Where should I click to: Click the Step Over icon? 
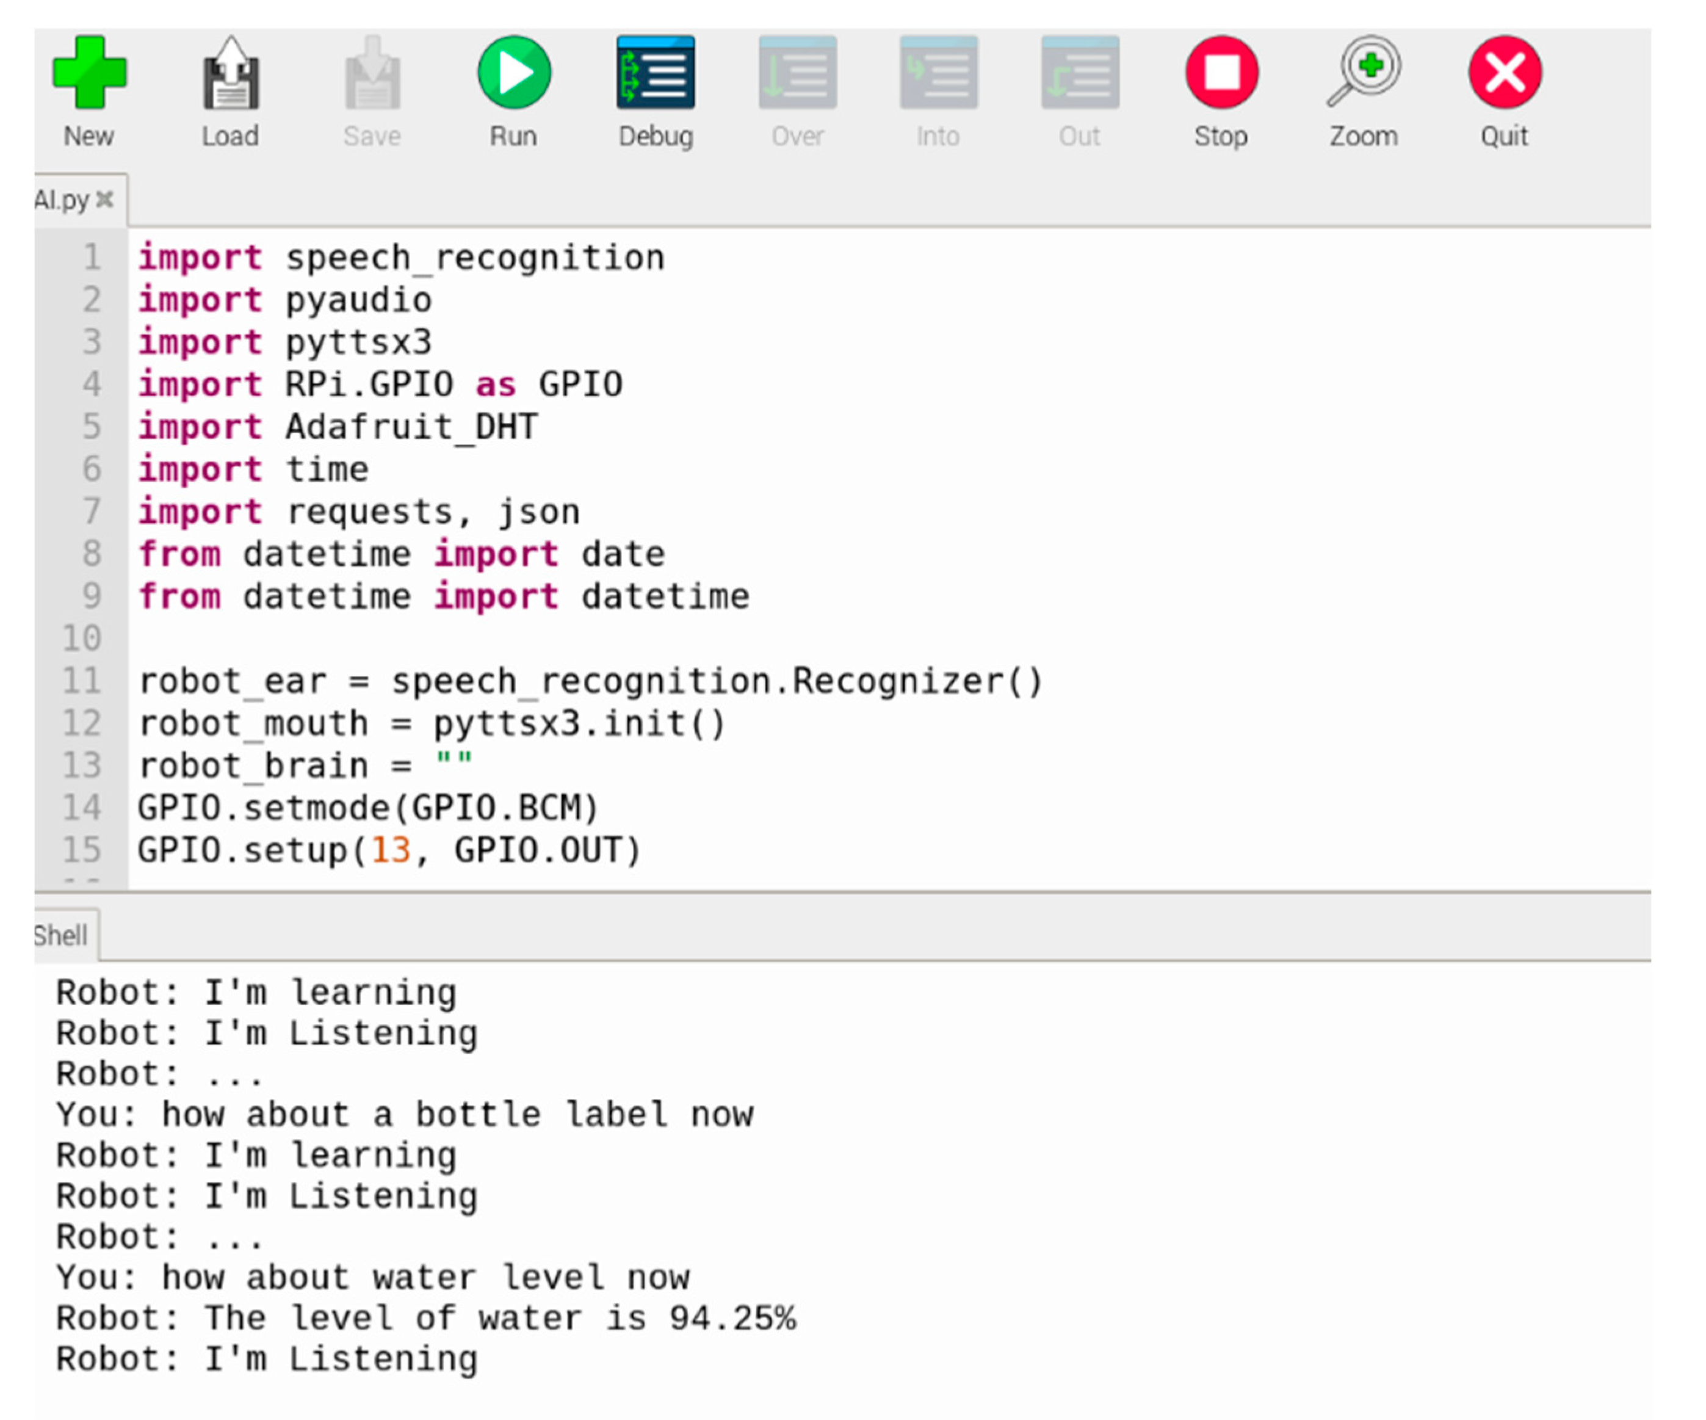coord(798,73)
